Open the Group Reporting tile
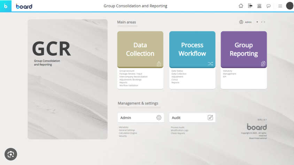This screenshot has width=294, height=165. [244, 49]
